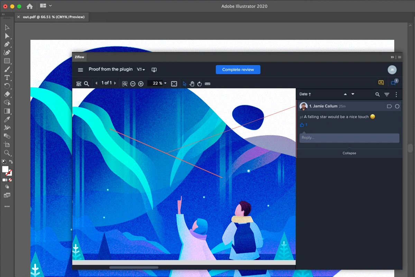Open the V.1 version dropdown
The width and height of the screenshot is (415, 277).
point(141,70)
